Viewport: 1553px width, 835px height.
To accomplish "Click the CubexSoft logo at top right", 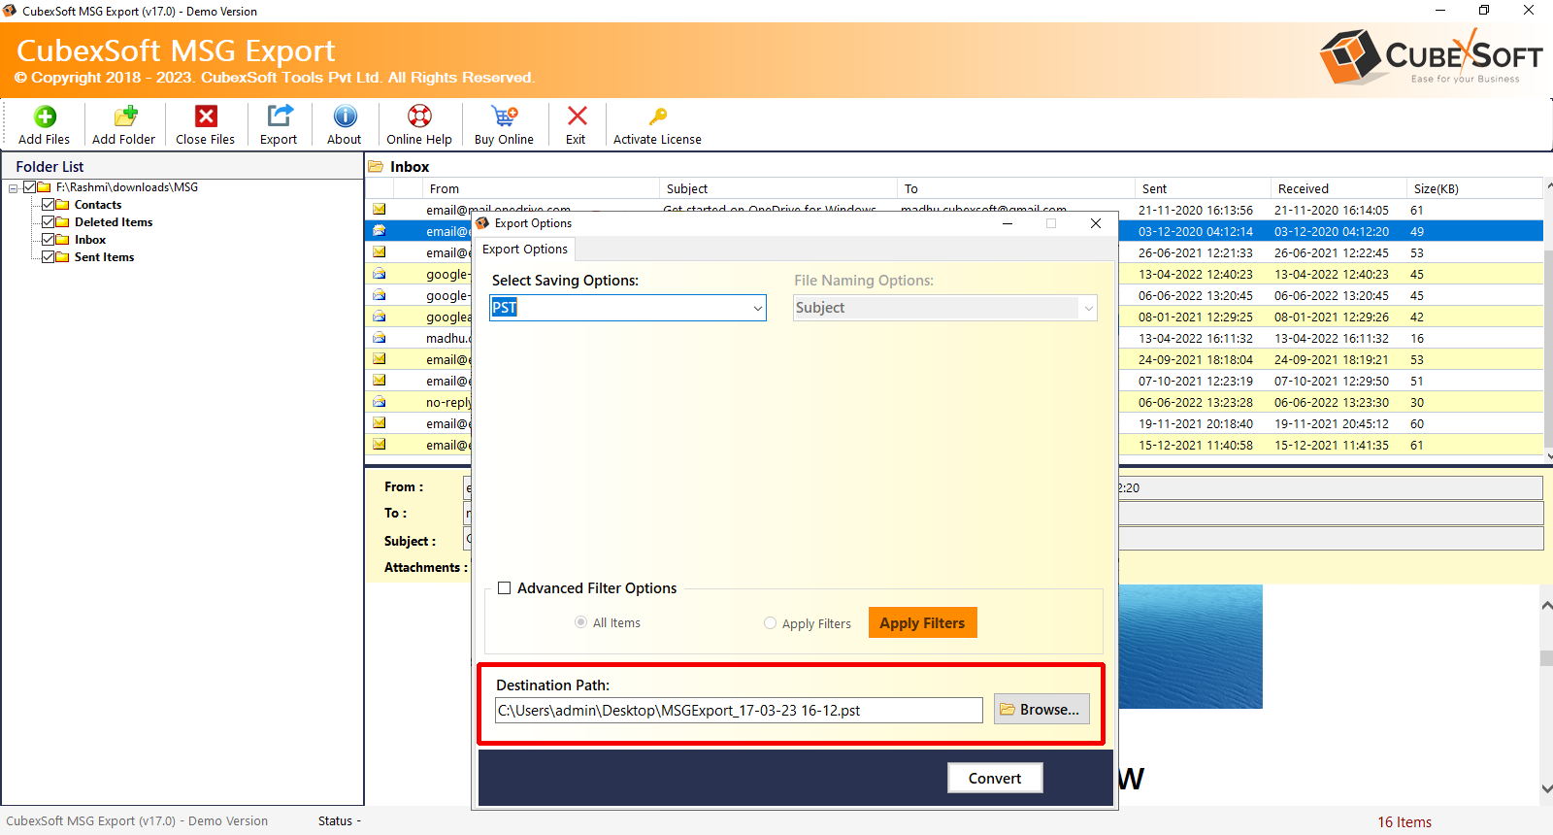I will (x=1431, y=56).
